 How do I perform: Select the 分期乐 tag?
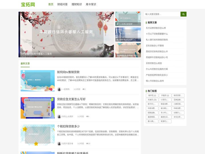pyautogui.click(x=178, y=113)
